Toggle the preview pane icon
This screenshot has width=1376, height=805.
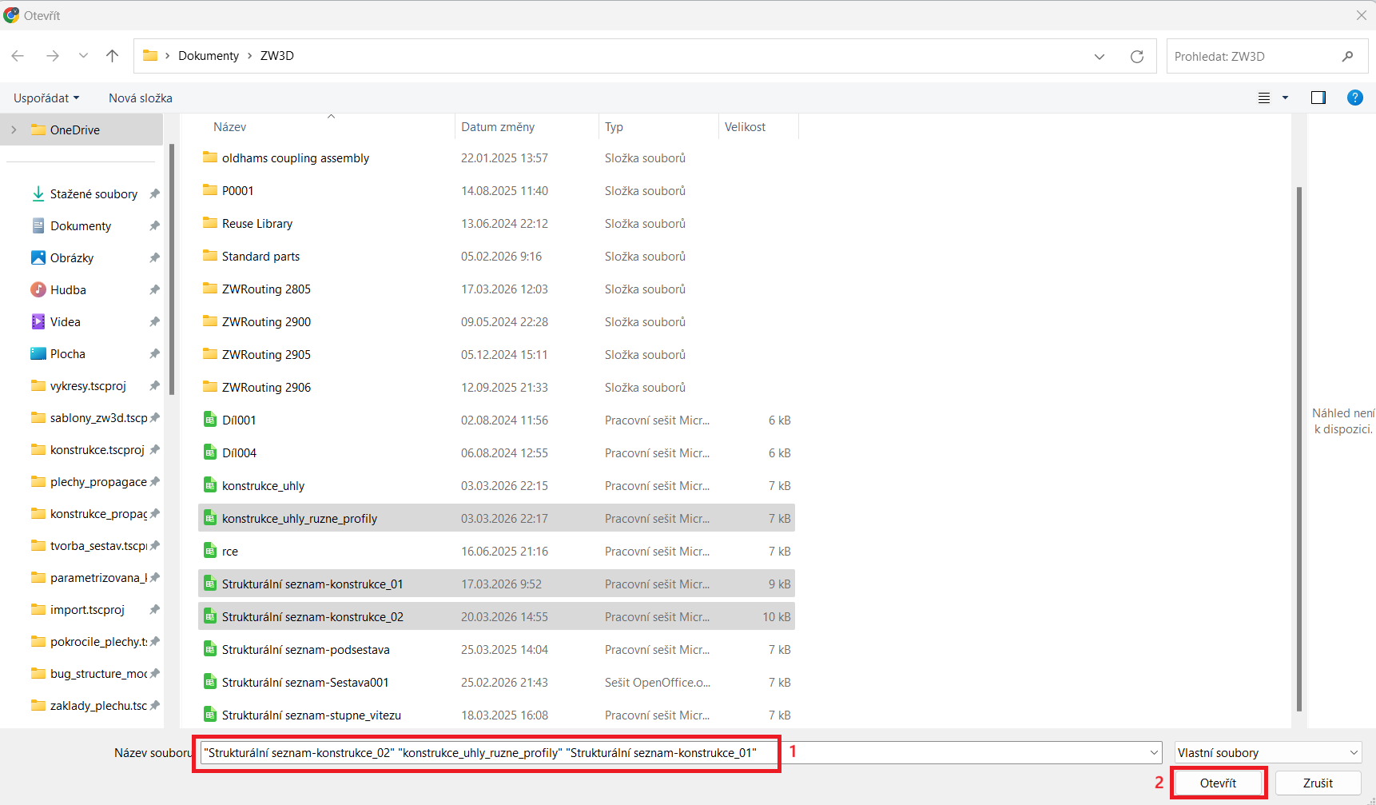pos(1318,98)
